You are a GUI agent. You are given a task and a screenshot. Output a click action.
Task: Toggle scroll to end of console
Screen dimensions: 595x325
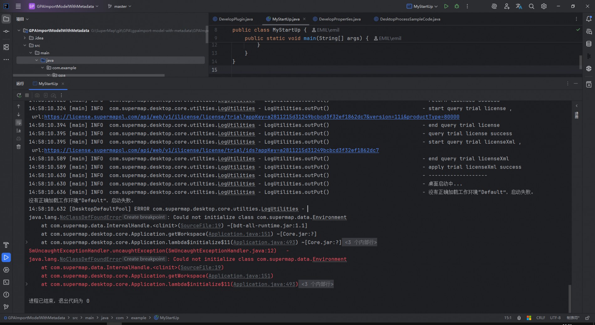pyautogui.click(x=19, y=131)
